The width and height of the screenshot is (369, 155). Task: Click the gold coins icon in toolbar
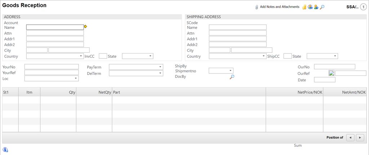click(304, 7)
